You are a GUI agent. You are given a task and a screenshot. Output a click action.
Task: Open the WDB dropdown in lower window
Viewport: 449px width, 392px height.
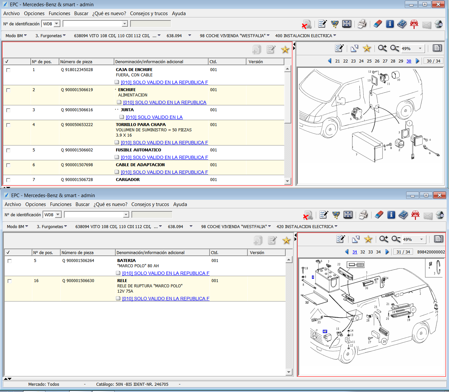pyautogui.click(x=58, y=215)
